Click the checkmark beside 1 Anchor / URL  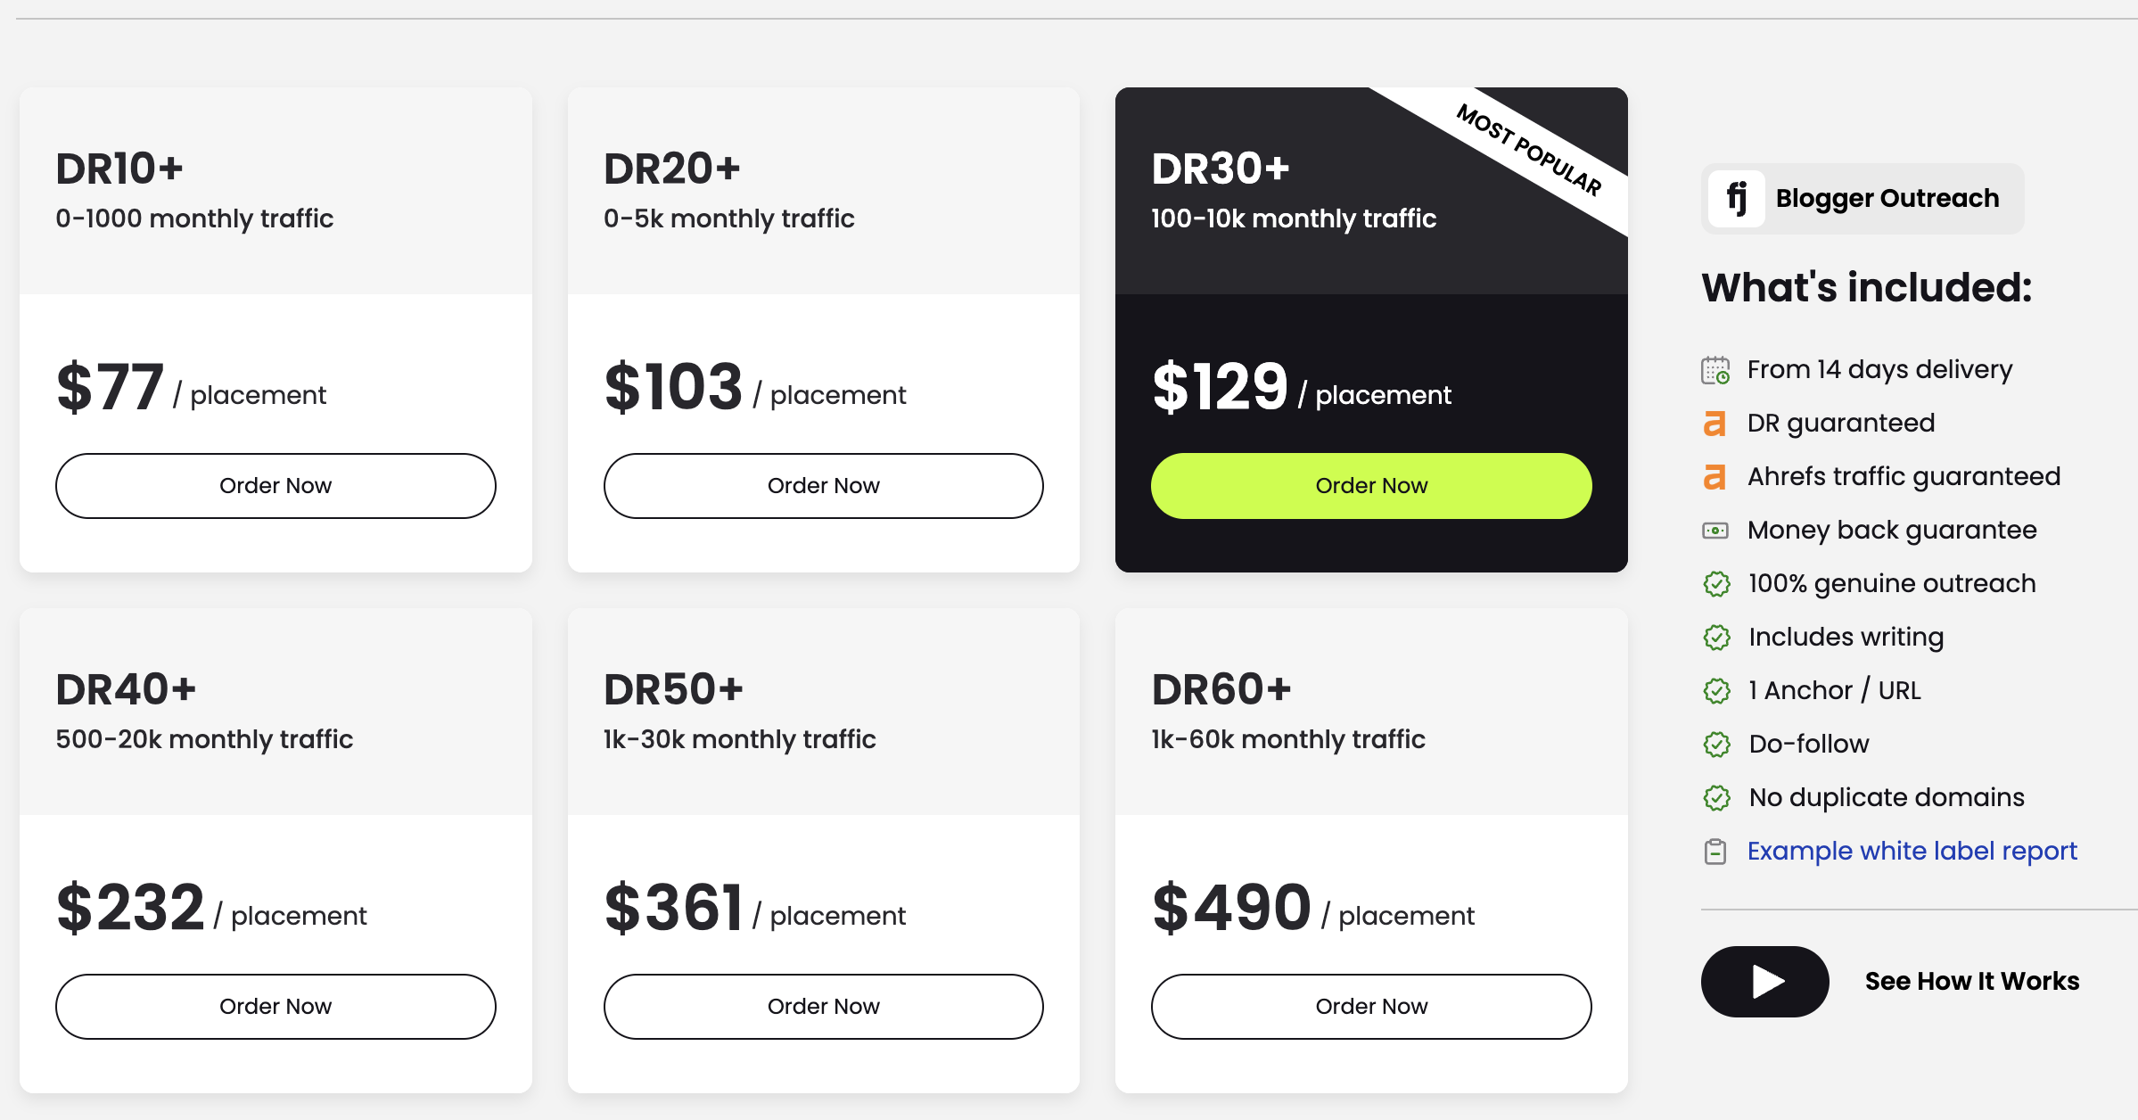pos(1716,691)
